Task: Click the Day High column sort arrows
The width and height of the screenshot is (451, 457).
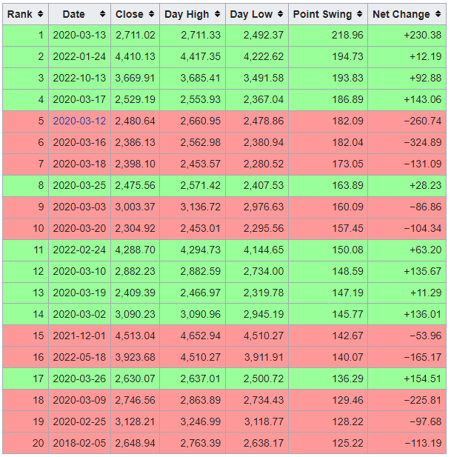Action: (x=216, y=14)
